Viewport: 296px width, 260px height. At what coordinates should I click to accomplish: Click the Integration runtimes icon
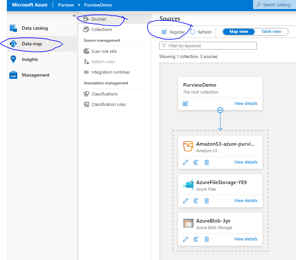pyautogui.click(x=86, y=72)
